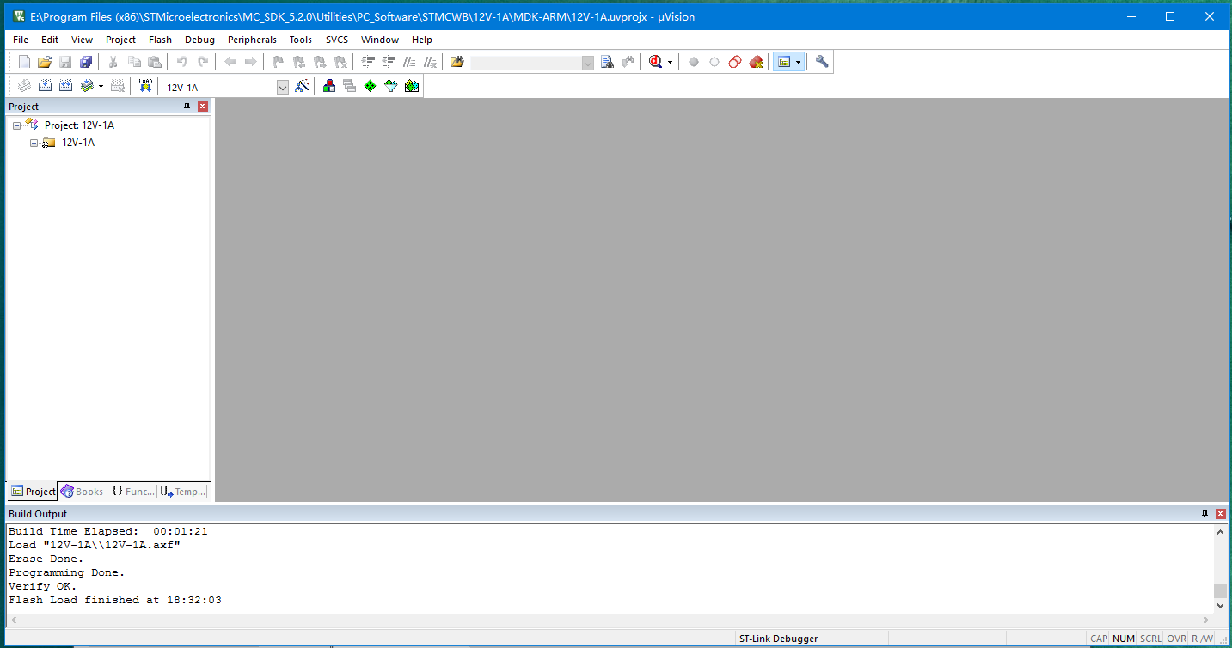Click Build Output horizontal scroll right arrow
Viewport: 1232px width, 648px height.
pos(1206,620)
